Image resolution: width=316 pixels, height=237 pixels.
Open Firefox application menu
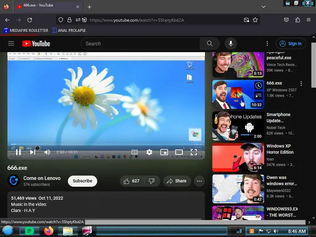click(x=309, y=20)
